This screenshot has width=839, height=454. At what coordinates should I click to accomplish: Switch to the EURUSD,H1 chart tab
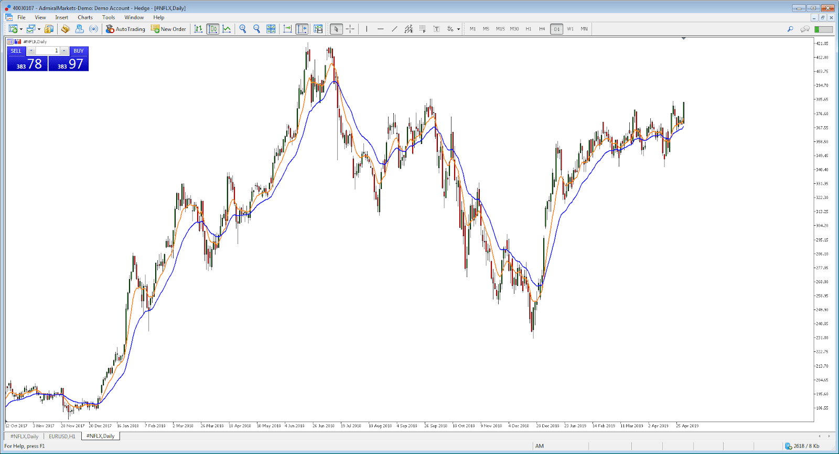coord(62,436)
